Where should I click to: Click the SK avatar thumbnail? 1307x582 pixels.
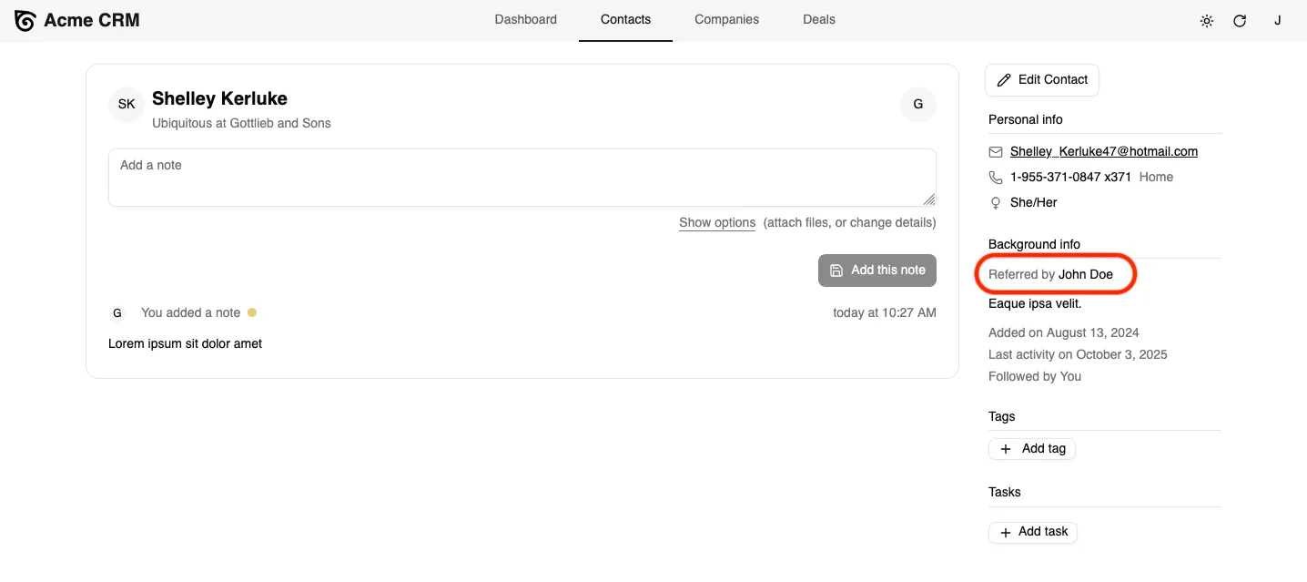(x=126, y=104)
